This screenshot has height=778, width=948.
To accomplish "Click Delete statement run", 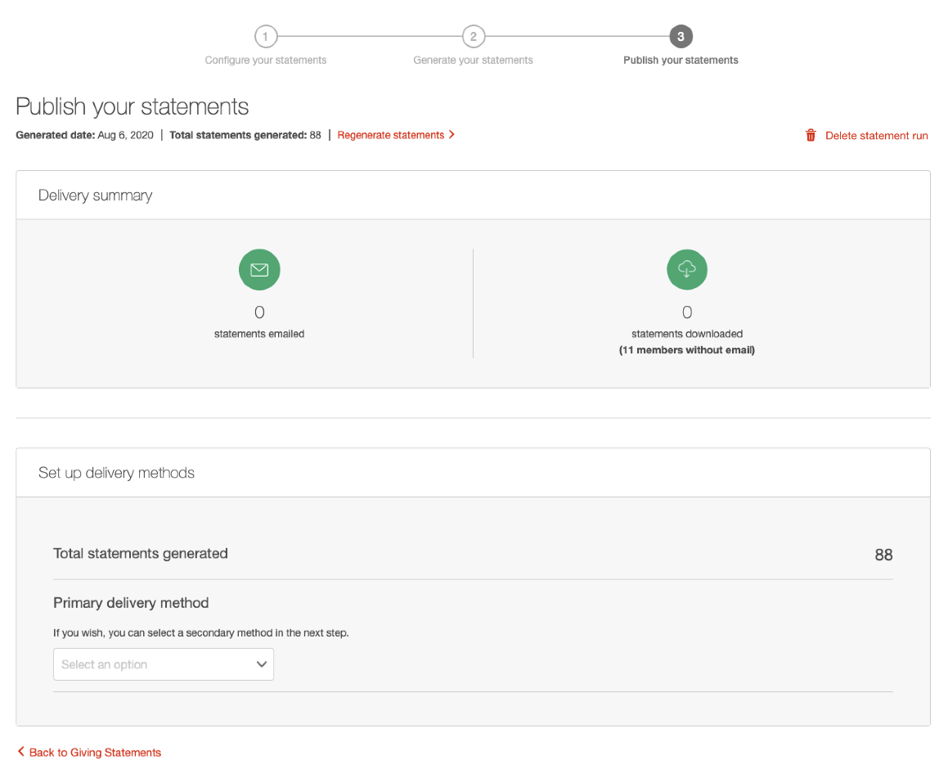I will point(877,135).
